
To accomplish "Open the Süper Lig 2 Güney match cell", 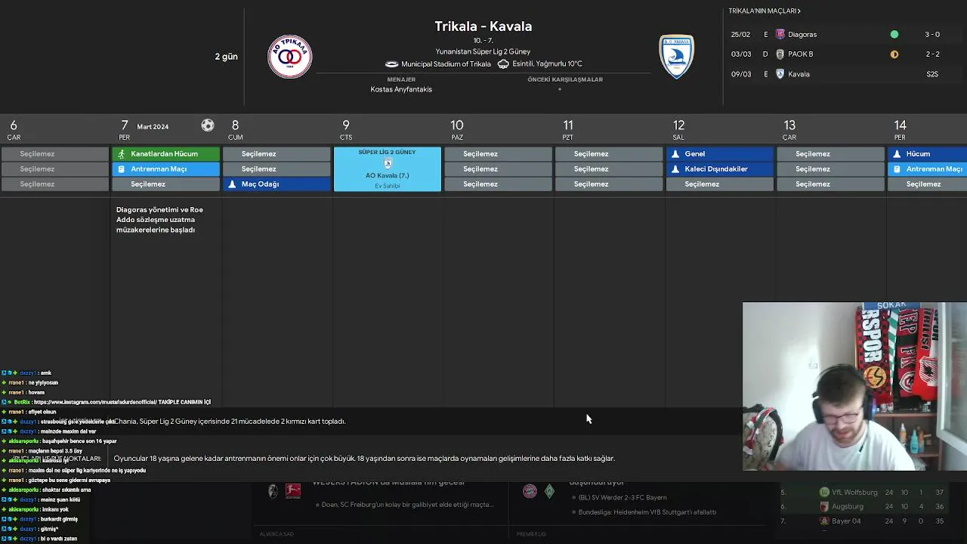I will click(x=388, y=169).
